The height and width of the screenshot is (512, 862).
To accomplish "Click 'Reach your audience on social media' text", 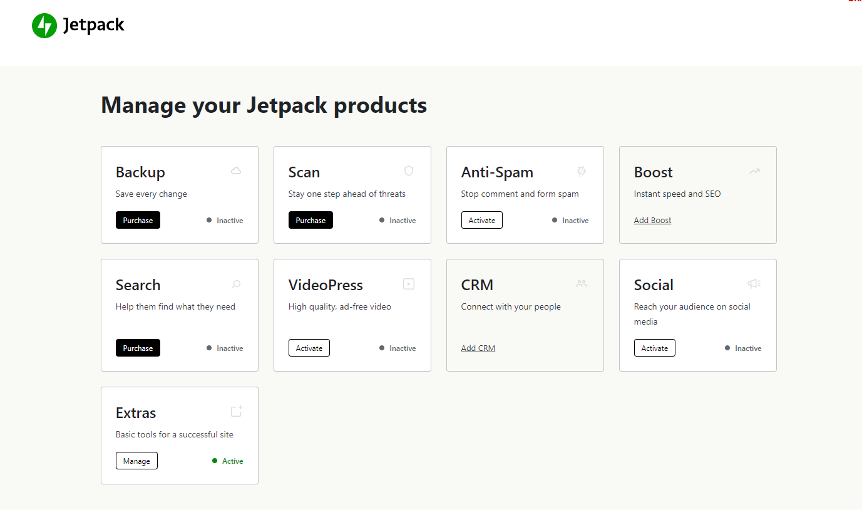I will coord(692,314).
